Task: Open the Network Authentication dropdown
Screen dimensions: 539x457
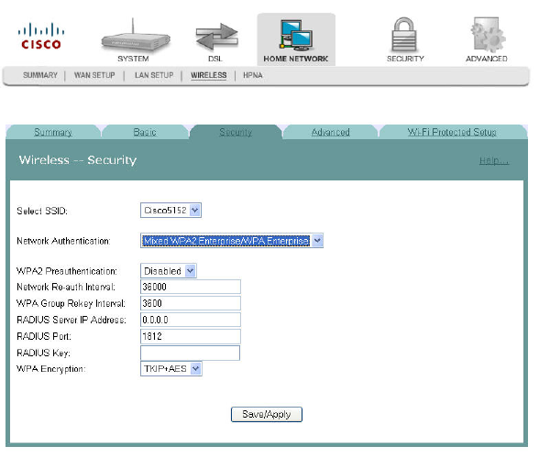Action: tap(232, 241)
